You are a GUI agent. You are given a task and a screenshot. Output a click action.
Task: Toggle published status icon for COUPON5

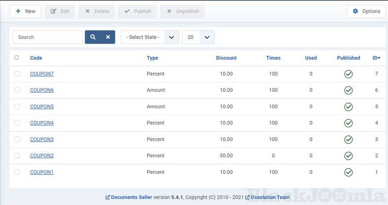point(348,107)
